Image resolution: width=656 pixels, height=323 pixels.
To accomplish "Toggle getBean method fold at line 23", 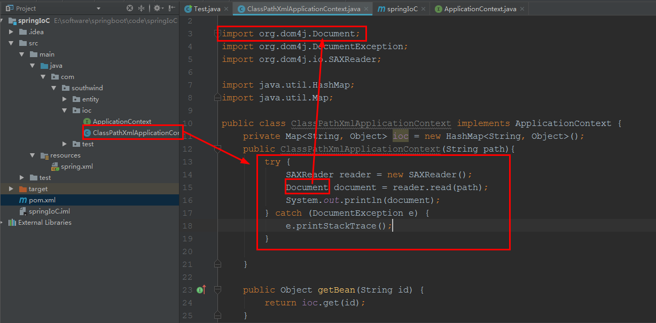I will click(x=217, y=290).
